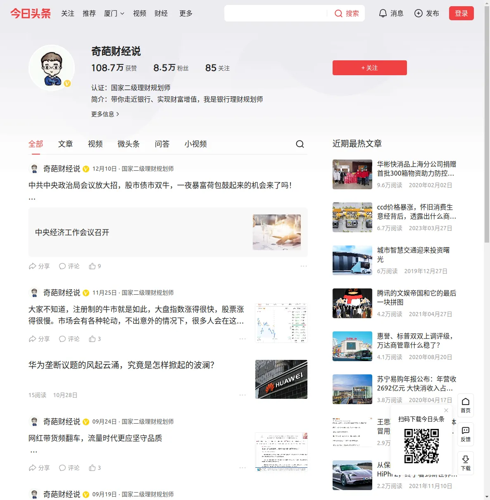Like the 09月24日 post
490x500 pixels.
point(95,468)
